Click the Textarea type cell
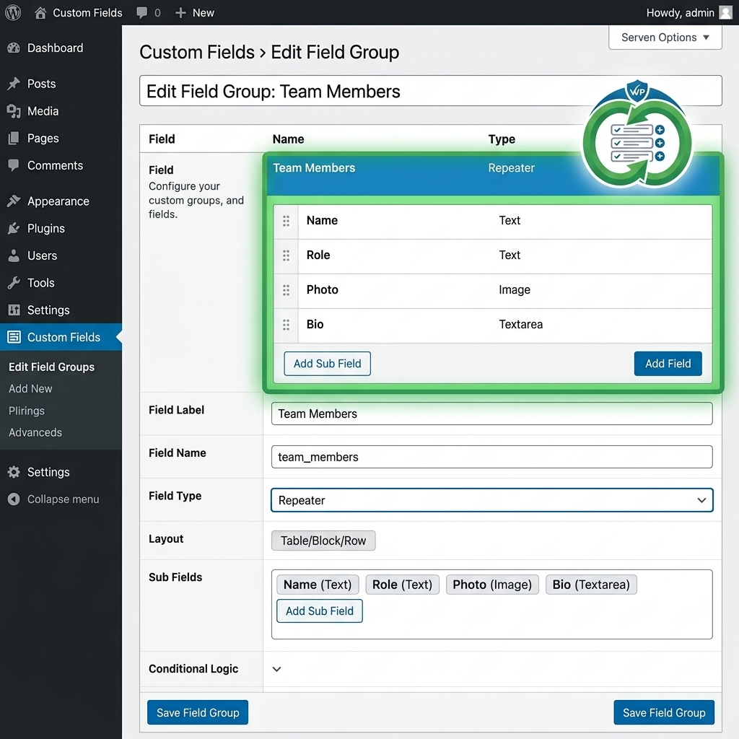Screen dimensions: 739x739 [521, 324]
